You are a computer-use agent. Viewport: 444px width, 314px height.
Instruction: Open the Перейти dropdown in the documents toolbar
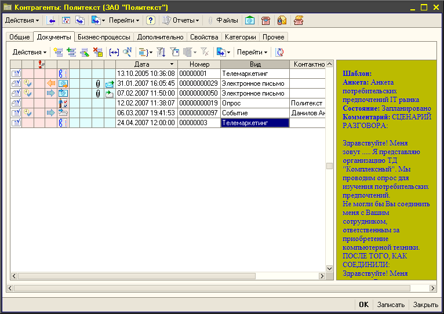252,52
